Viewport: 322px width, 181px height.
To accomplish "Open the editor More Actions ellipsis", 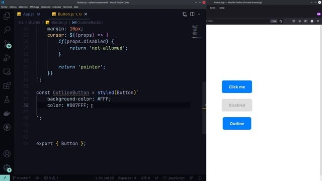I will click(200, 14).
